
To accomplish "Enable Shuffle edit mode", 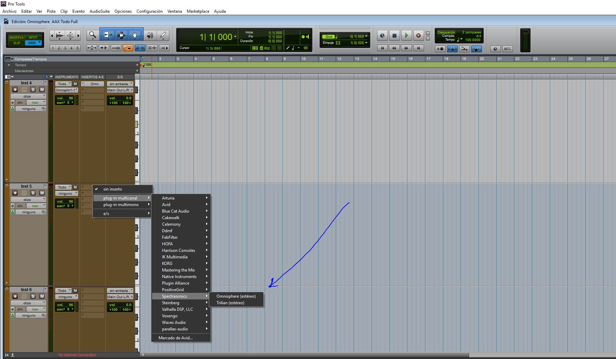I will tap(16, 37).
